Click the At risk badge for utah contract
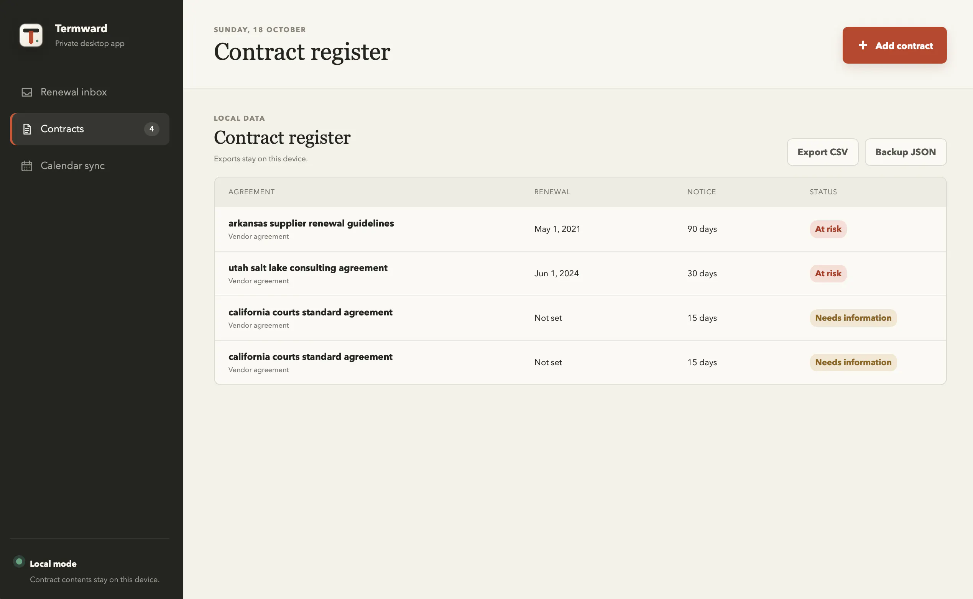Screen dimensions: 973x599 pyautogui.click(x=828, y=274)
